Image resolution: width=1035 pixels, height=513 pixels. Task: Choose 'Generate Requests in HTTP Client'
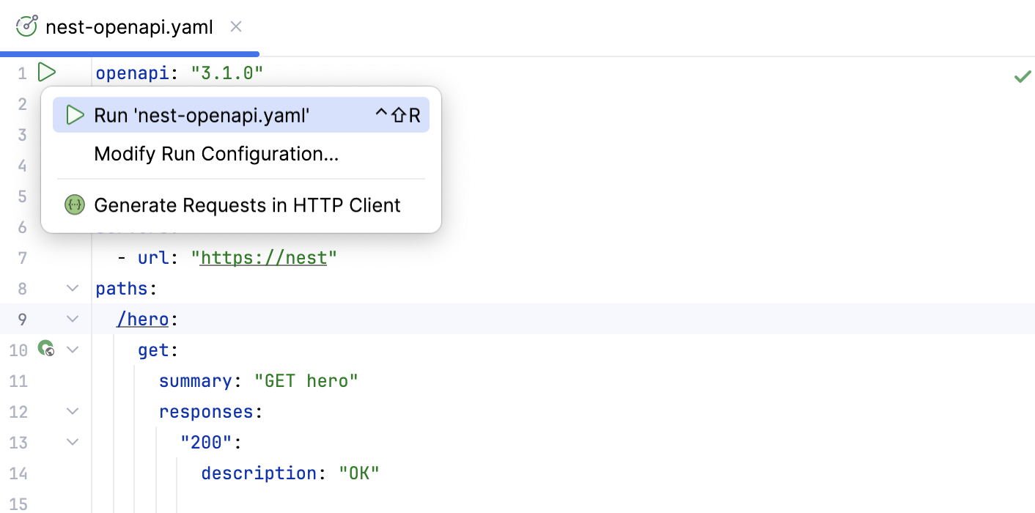(x=247, y=205)
